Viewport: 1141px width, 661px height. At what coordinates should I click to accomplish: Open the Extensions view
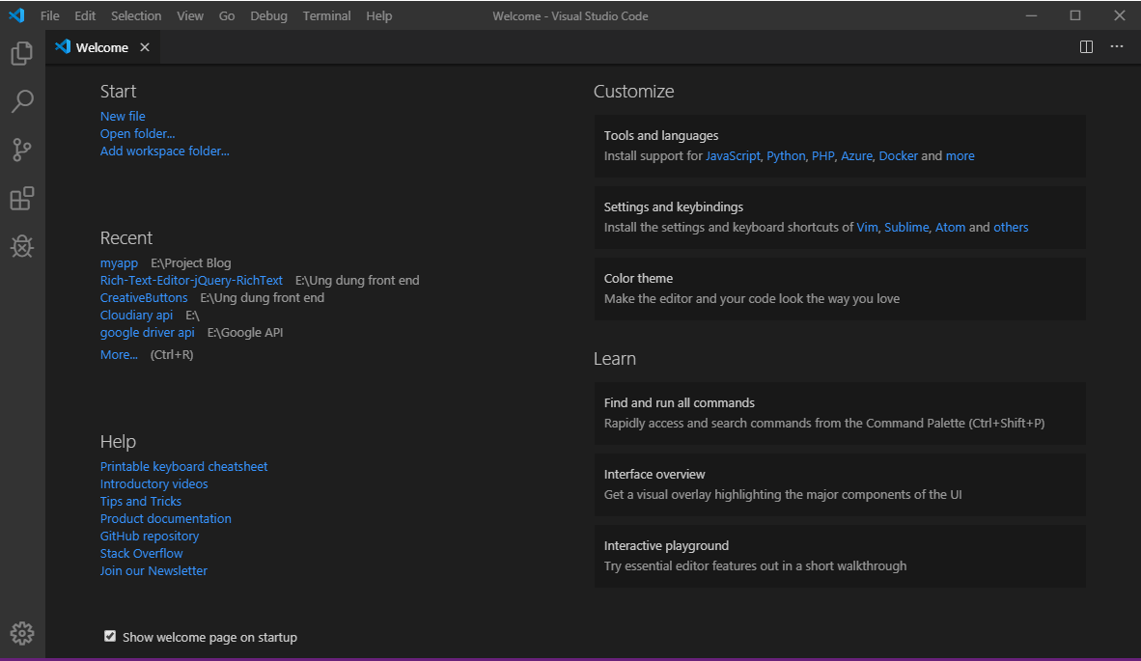(x=22, y=199)
